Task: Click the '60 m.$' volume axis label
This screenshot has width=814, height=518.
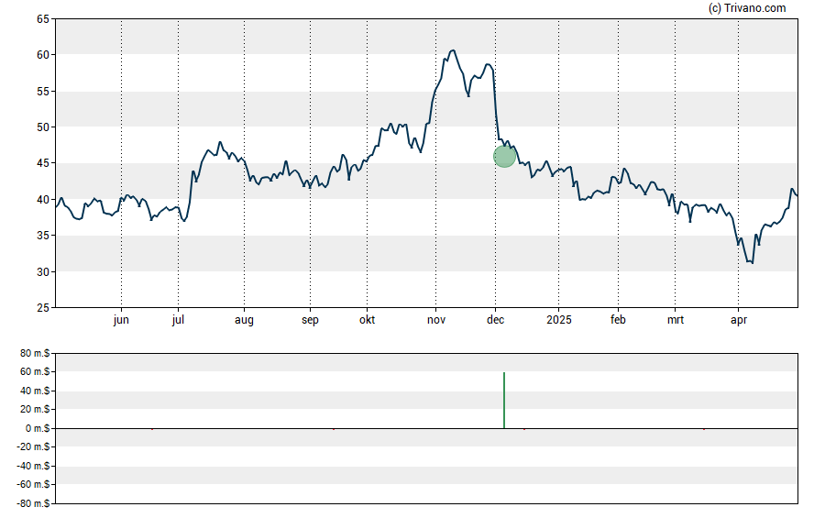Action: click(x=36, y=371)
